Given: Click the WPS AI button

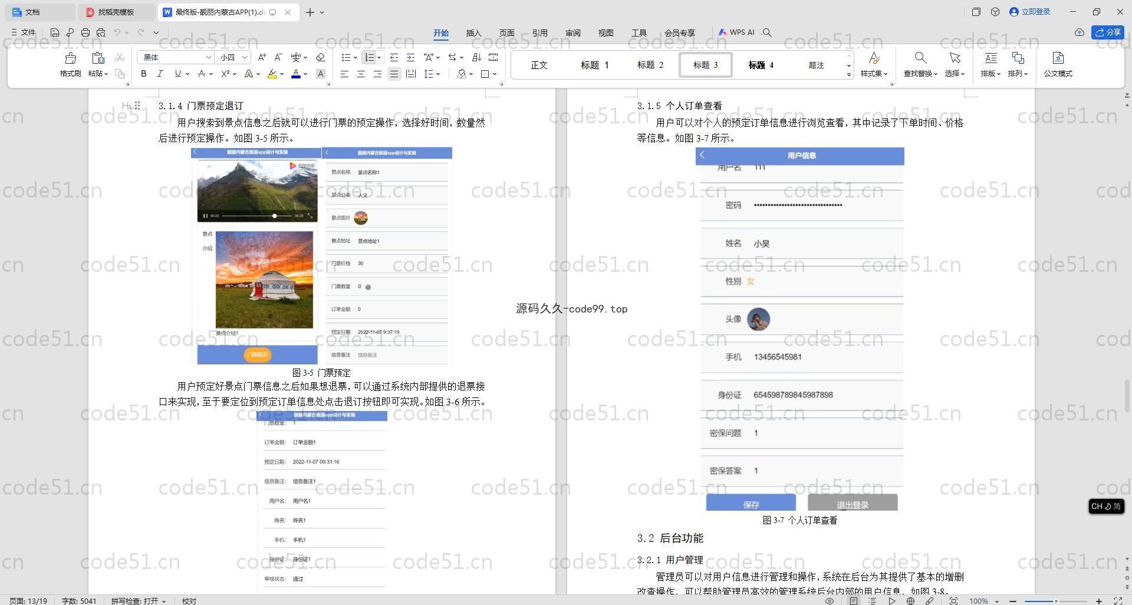Looking at the screenshot, I should click(x=736, y=32).
